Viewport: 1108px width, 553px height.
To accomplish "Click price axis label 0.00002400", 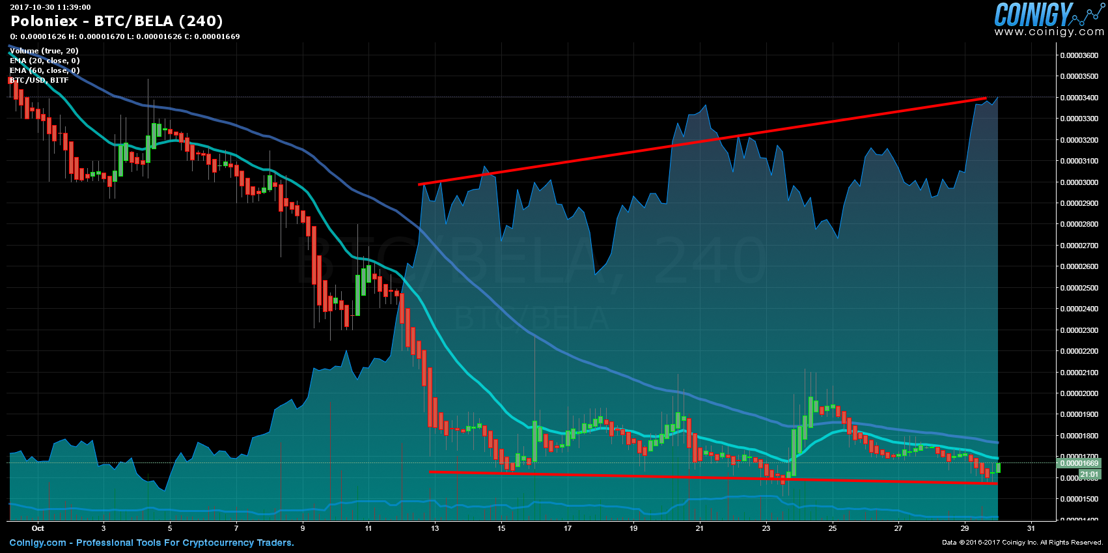I will click(1079, 309).
